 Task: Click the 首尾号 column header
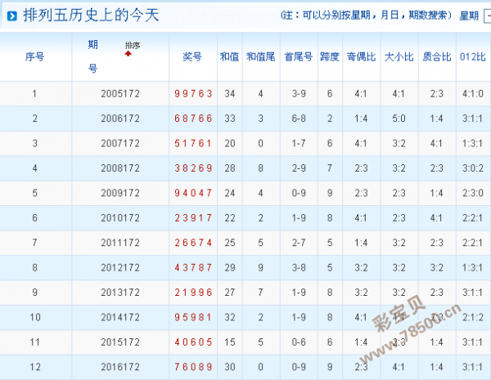[x=299, y=56]
